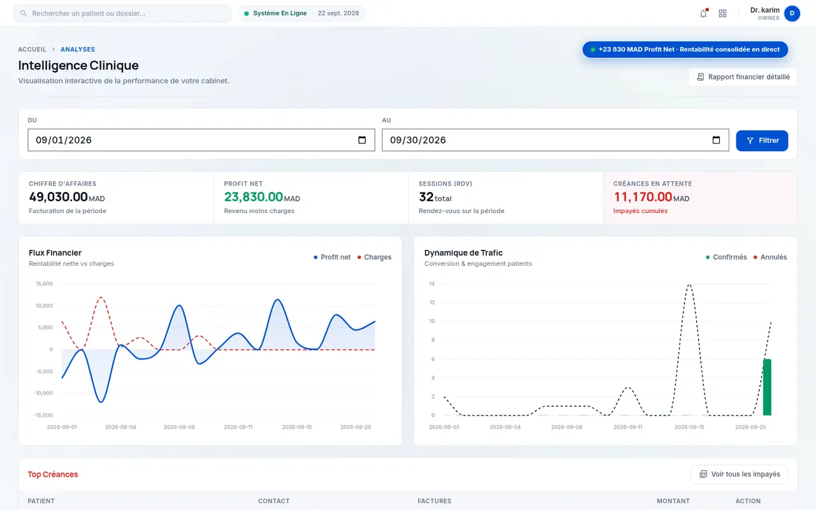Toggle the Annulés legend series
This screenshot has height=510, width=816.
point(770,258)
